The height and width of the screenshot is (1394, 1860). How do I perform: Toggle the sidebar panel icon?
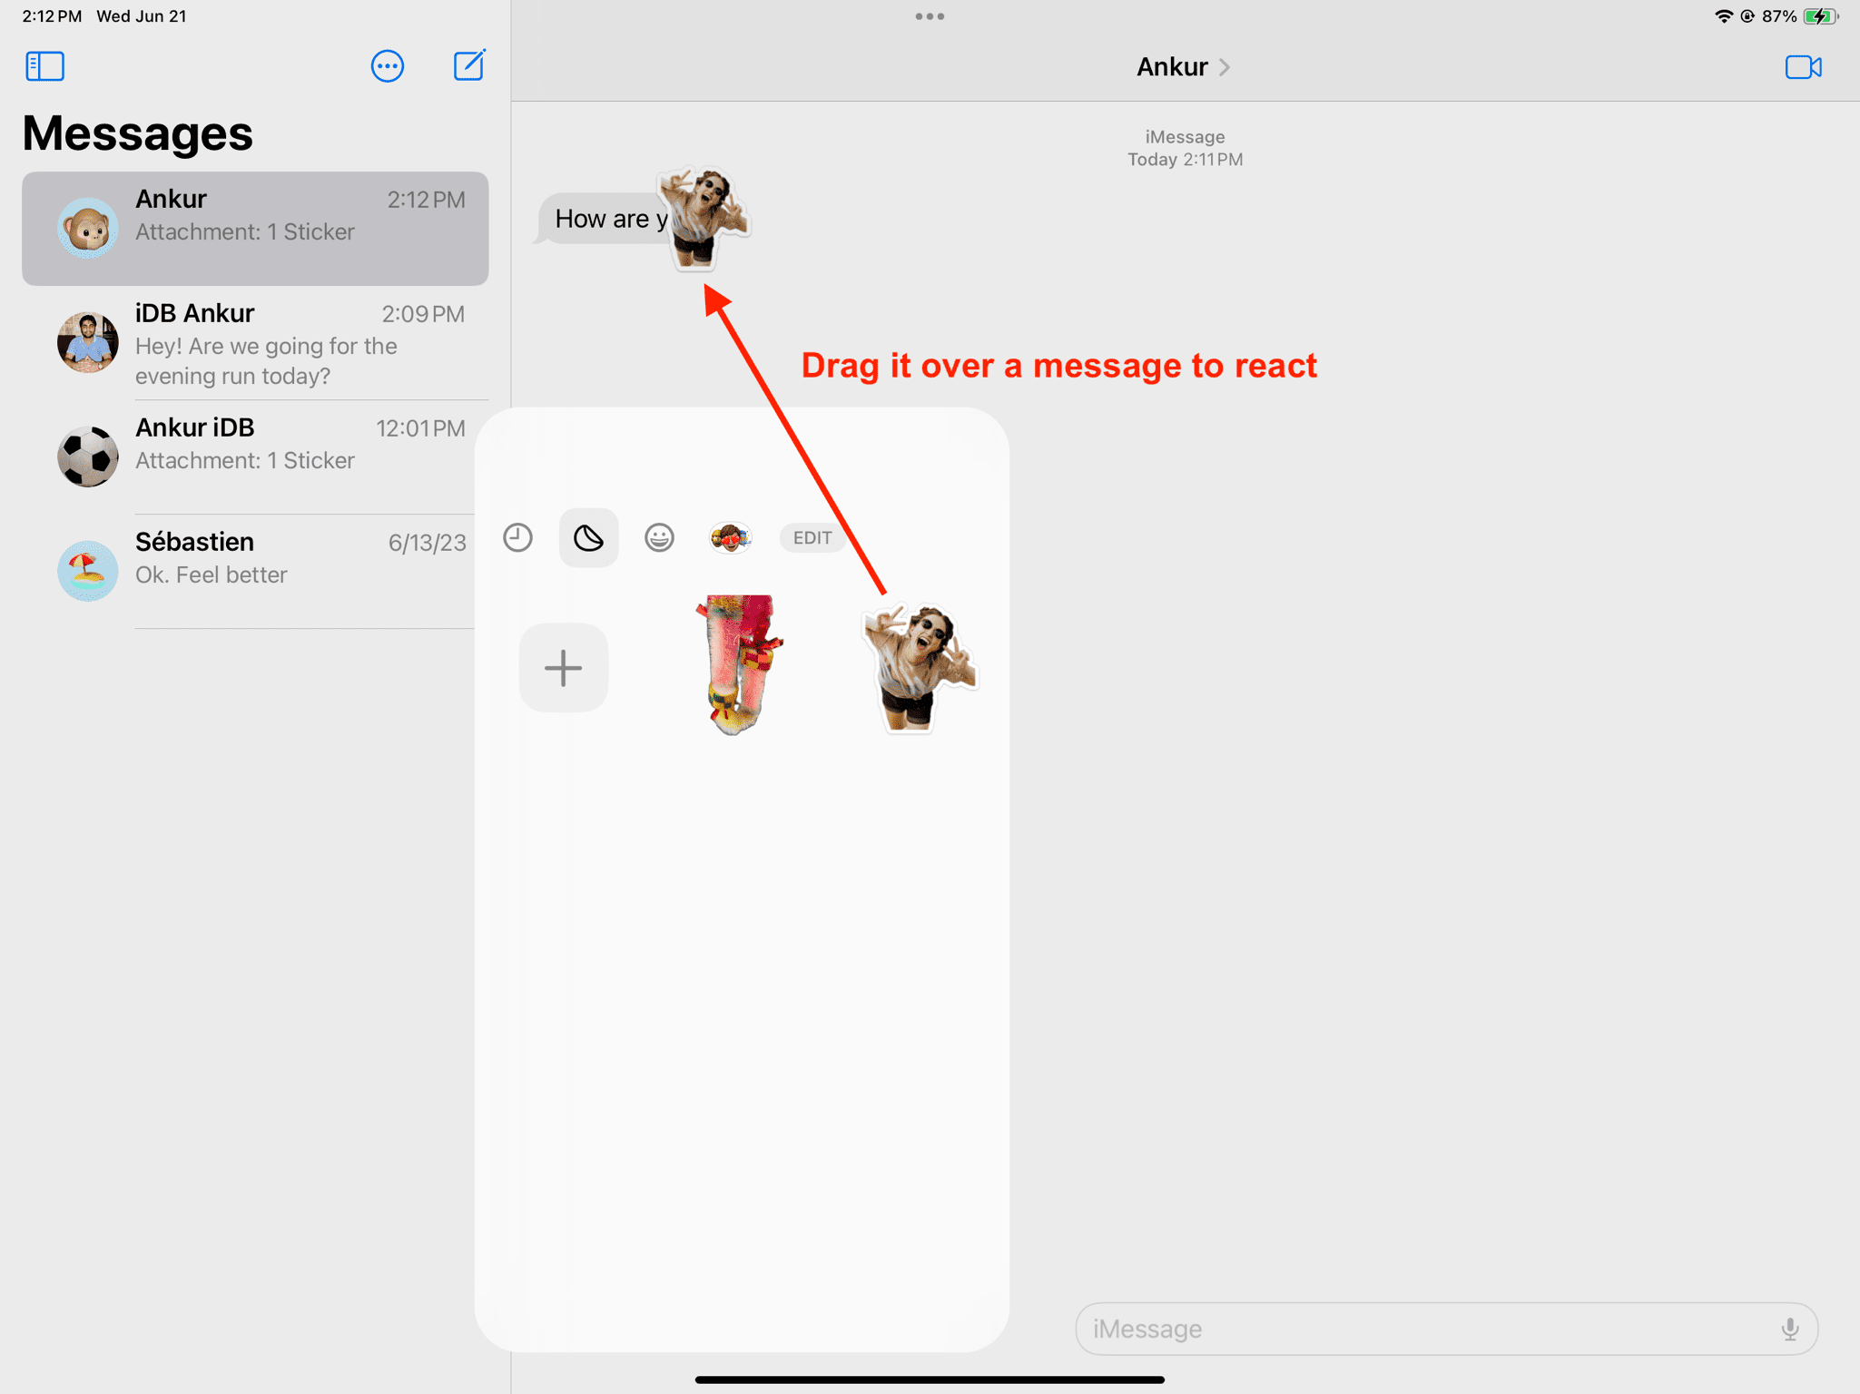point(44,66)
